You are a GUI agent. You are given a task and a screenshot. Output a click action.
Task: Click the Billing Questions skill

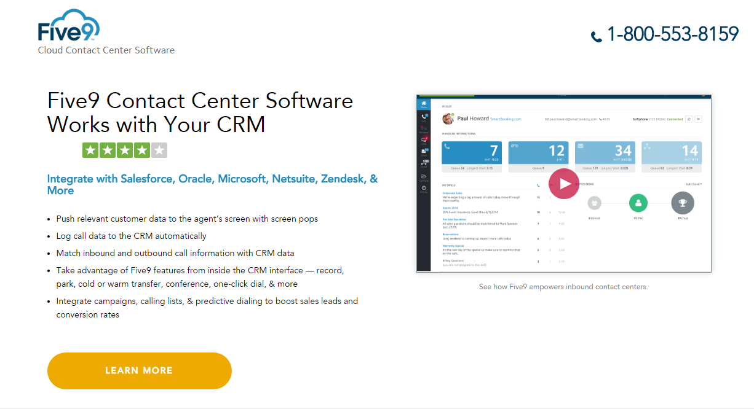point(453,260)
